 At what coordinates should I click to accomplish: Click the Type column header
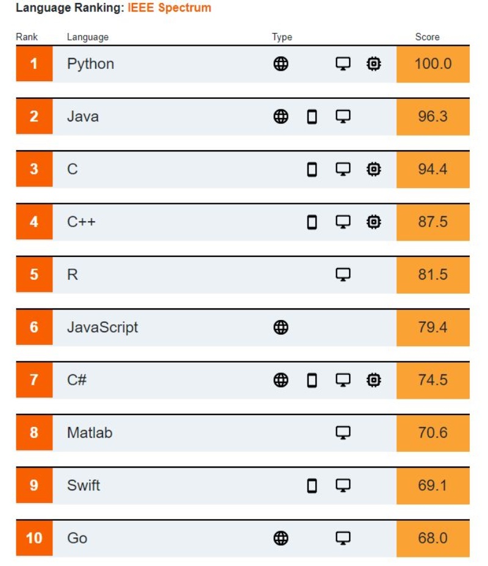pyautogui.click(x=282, y=37)
